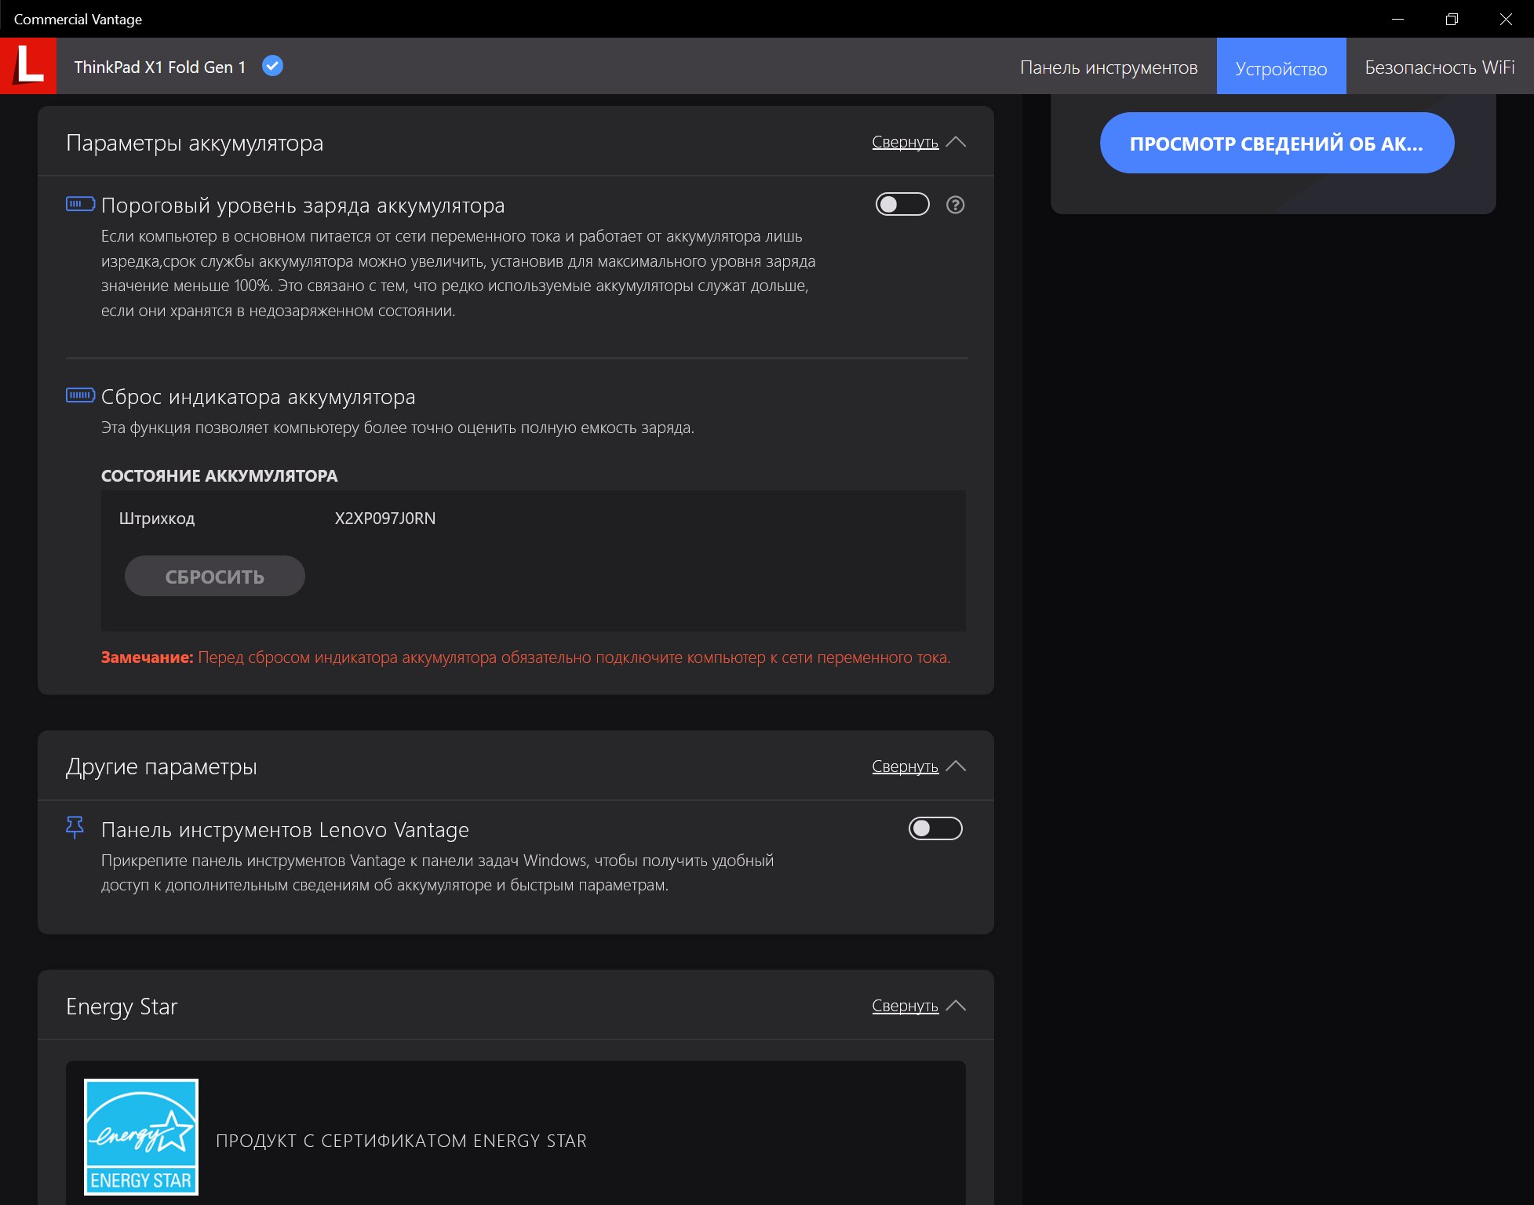Minimize the Commercial Vantage window
This screenshot has height=1205, width=1534.
point(1397,19)
